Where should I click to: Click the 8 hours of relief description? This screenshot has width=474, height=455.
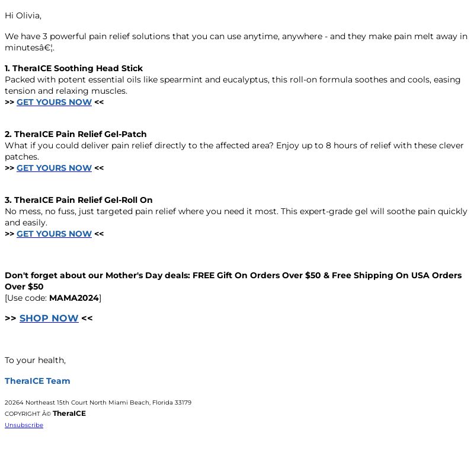[234, 151]
